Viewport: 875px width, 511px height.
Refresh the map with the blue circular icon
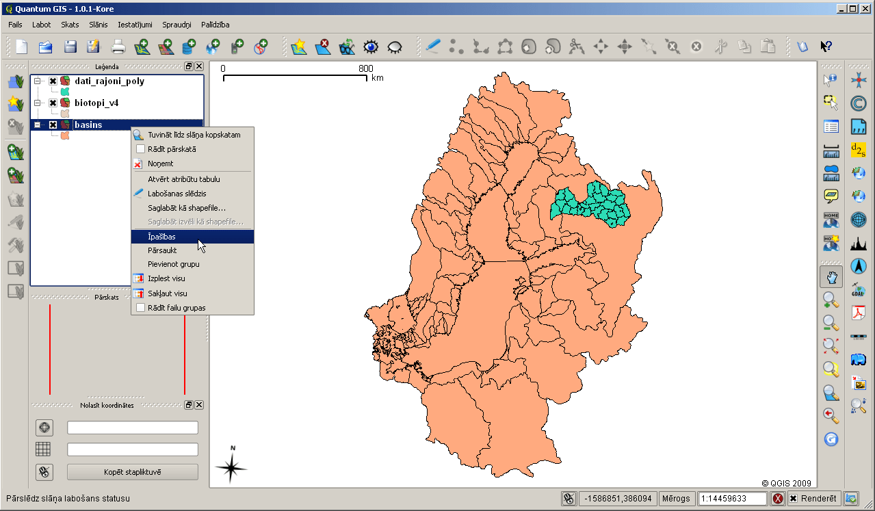click(x=831, y=439)
